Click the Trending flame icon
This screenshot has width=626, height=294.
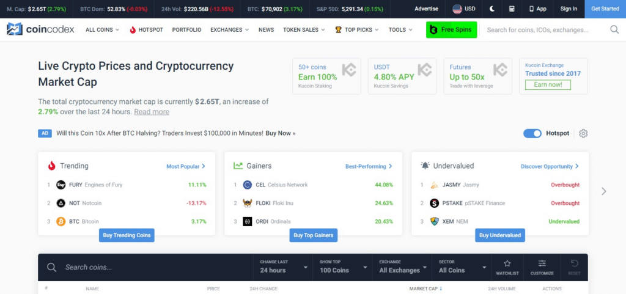(51, 166)
